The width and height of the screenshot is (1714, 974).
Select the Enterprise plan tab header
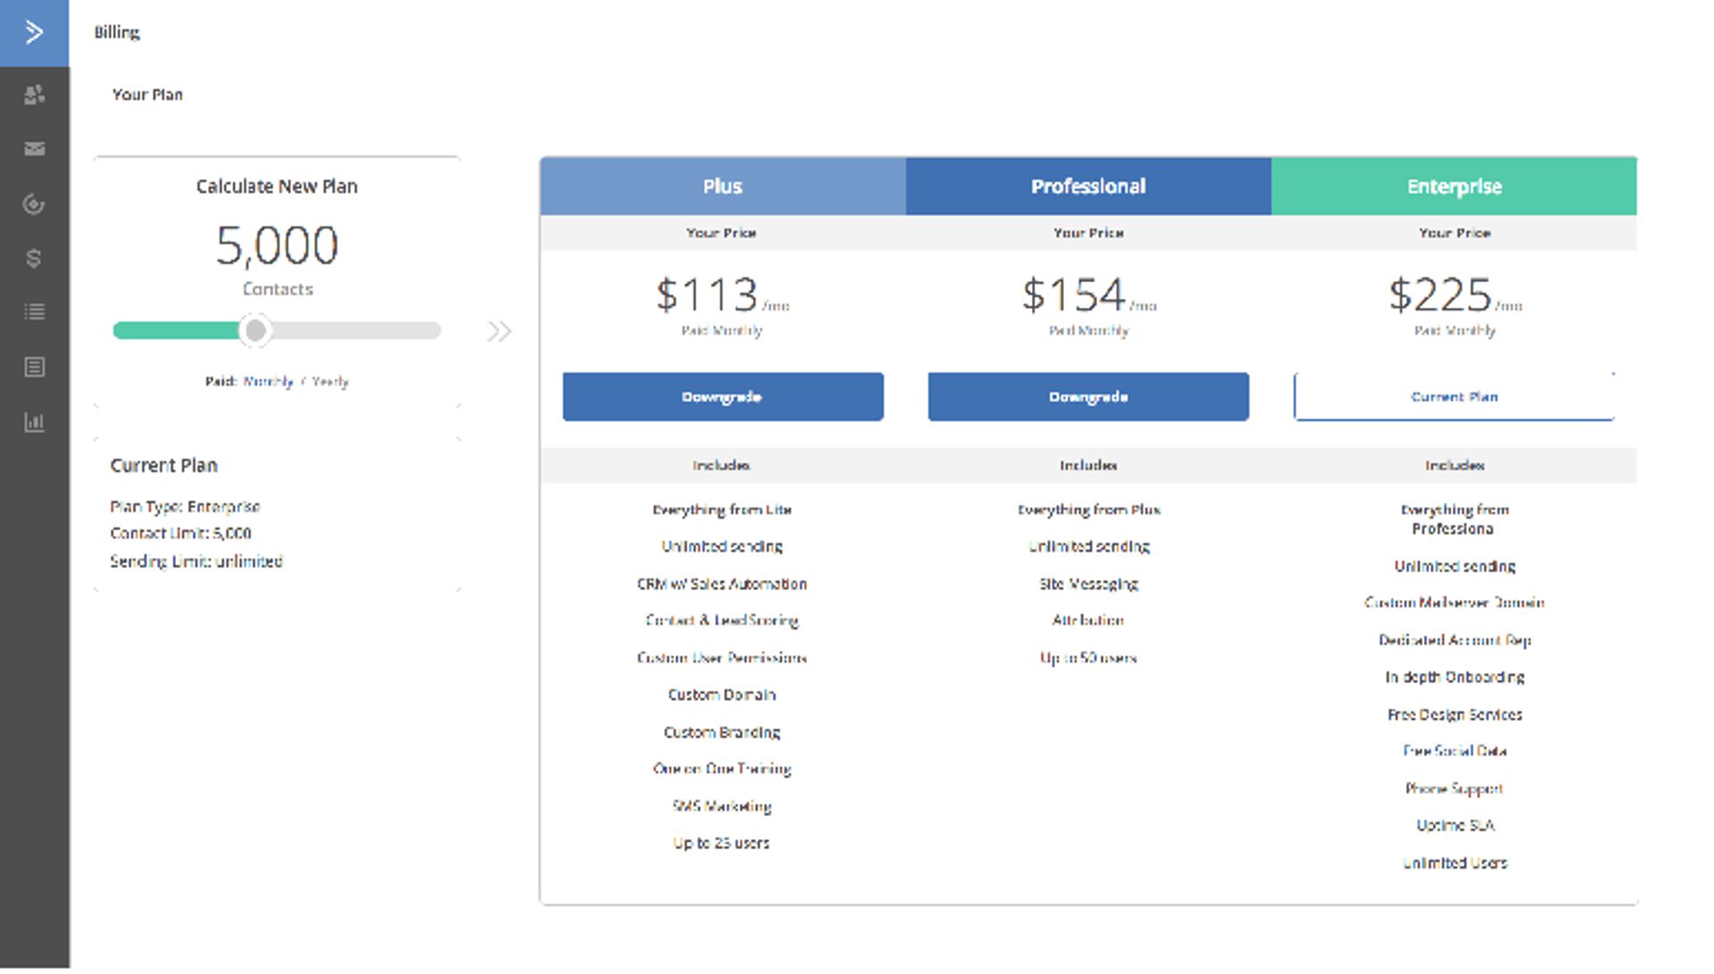click(1453, 187)
